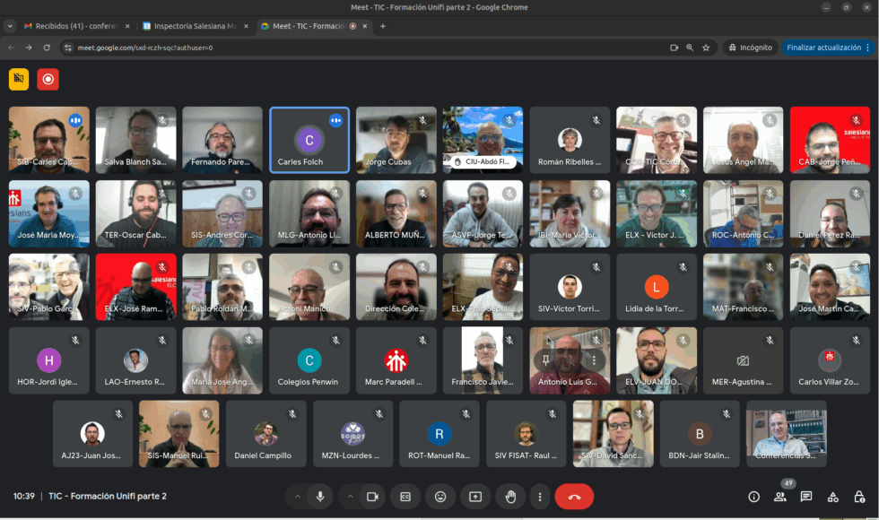Open the host controls lock icon

click(859, 497)
